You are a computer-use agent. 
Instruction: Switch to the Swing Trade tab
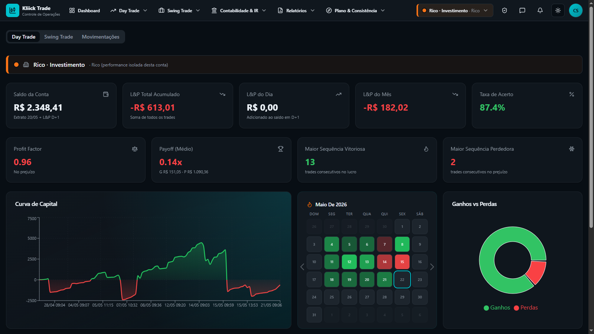point(59,37)
